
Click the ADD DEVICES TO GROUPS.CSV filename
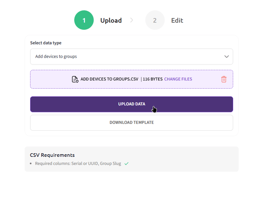109,79
